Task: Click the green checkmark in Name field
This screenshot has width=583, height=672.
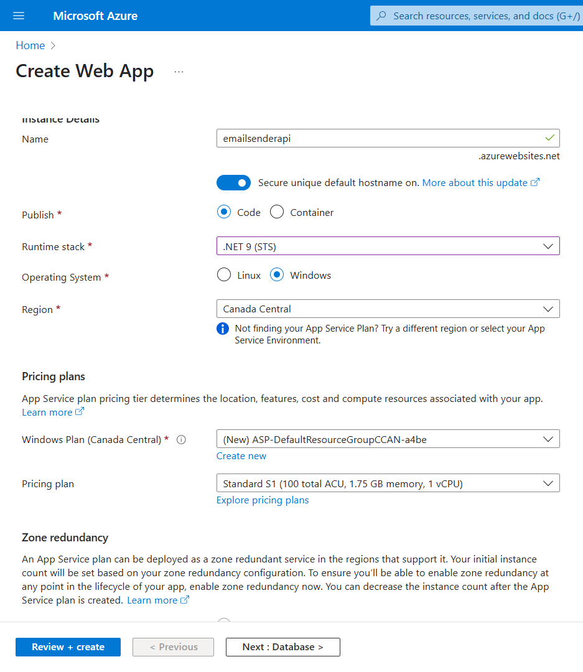Action: (550, 138)
